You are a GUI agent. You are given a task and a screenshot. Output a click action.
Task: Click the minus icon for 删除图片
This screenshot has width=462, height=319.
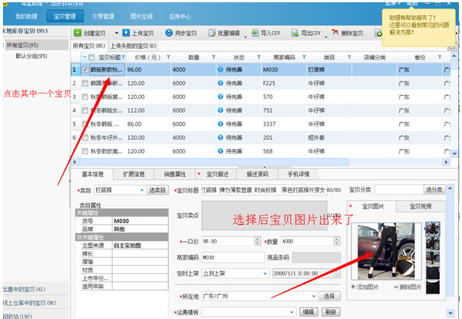click(396, 287)
